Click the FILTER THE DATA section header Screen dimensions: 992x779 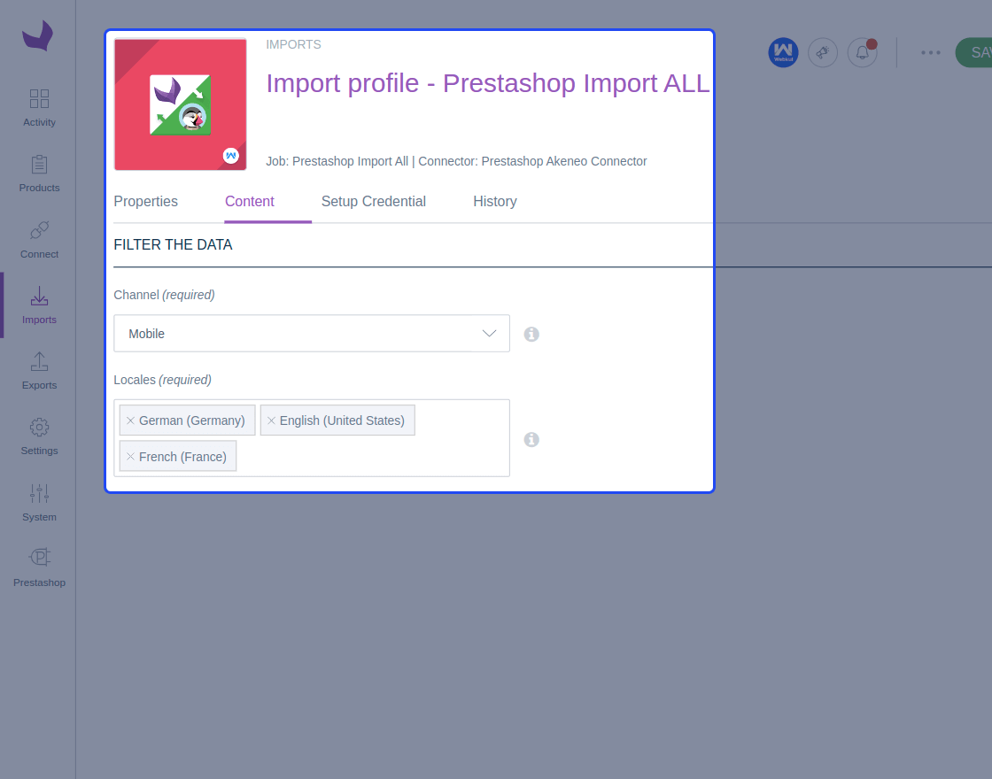(173, 244)
